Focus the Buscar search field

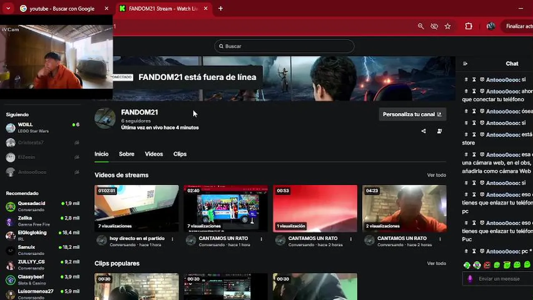click(284, 46)
